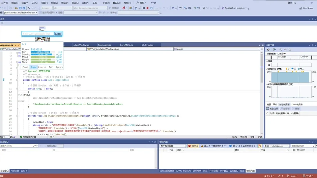Screen dimensions: 317x178
Task: Open the Watch 1 bottom tab
Action: [x=24, y=171]
